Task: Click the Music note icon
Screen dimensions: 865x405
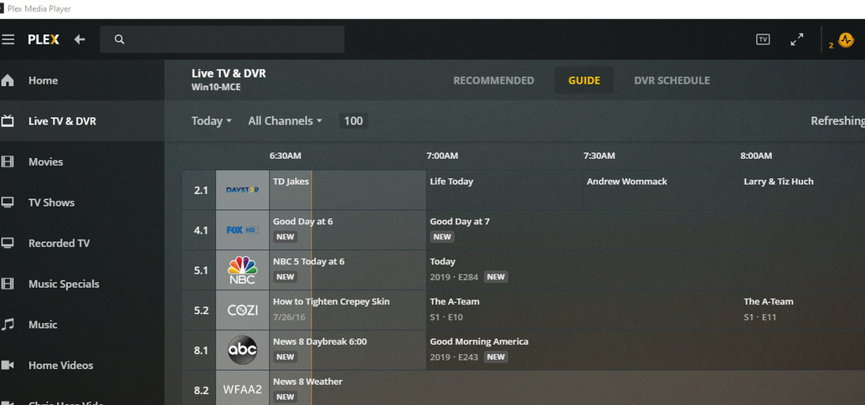Action: (x=8, y=325)
